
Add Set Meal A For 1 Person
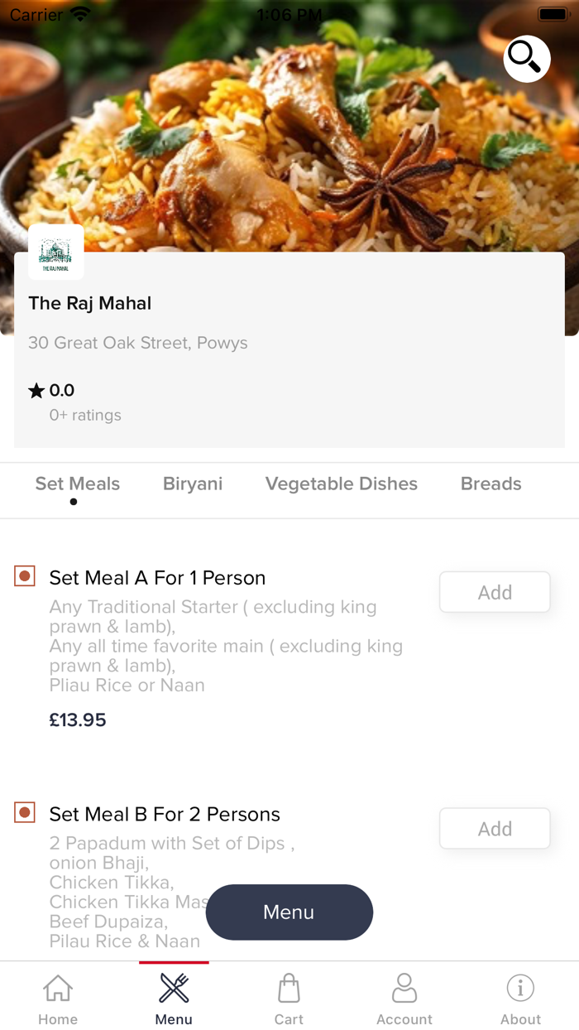[494, 592]
